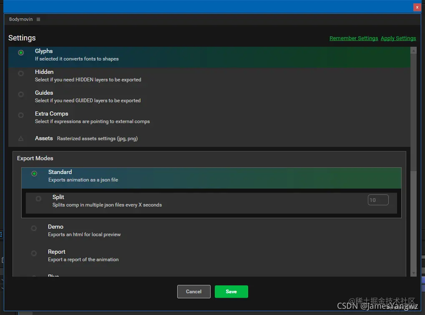Click 'If selected it converts fonts to shapes'

77,59
